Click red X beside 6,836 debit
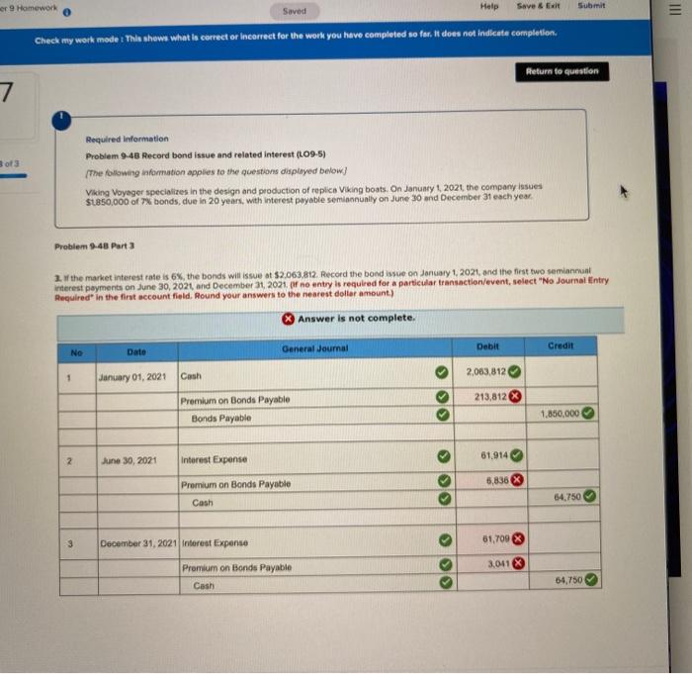 [x=517, y=480]
